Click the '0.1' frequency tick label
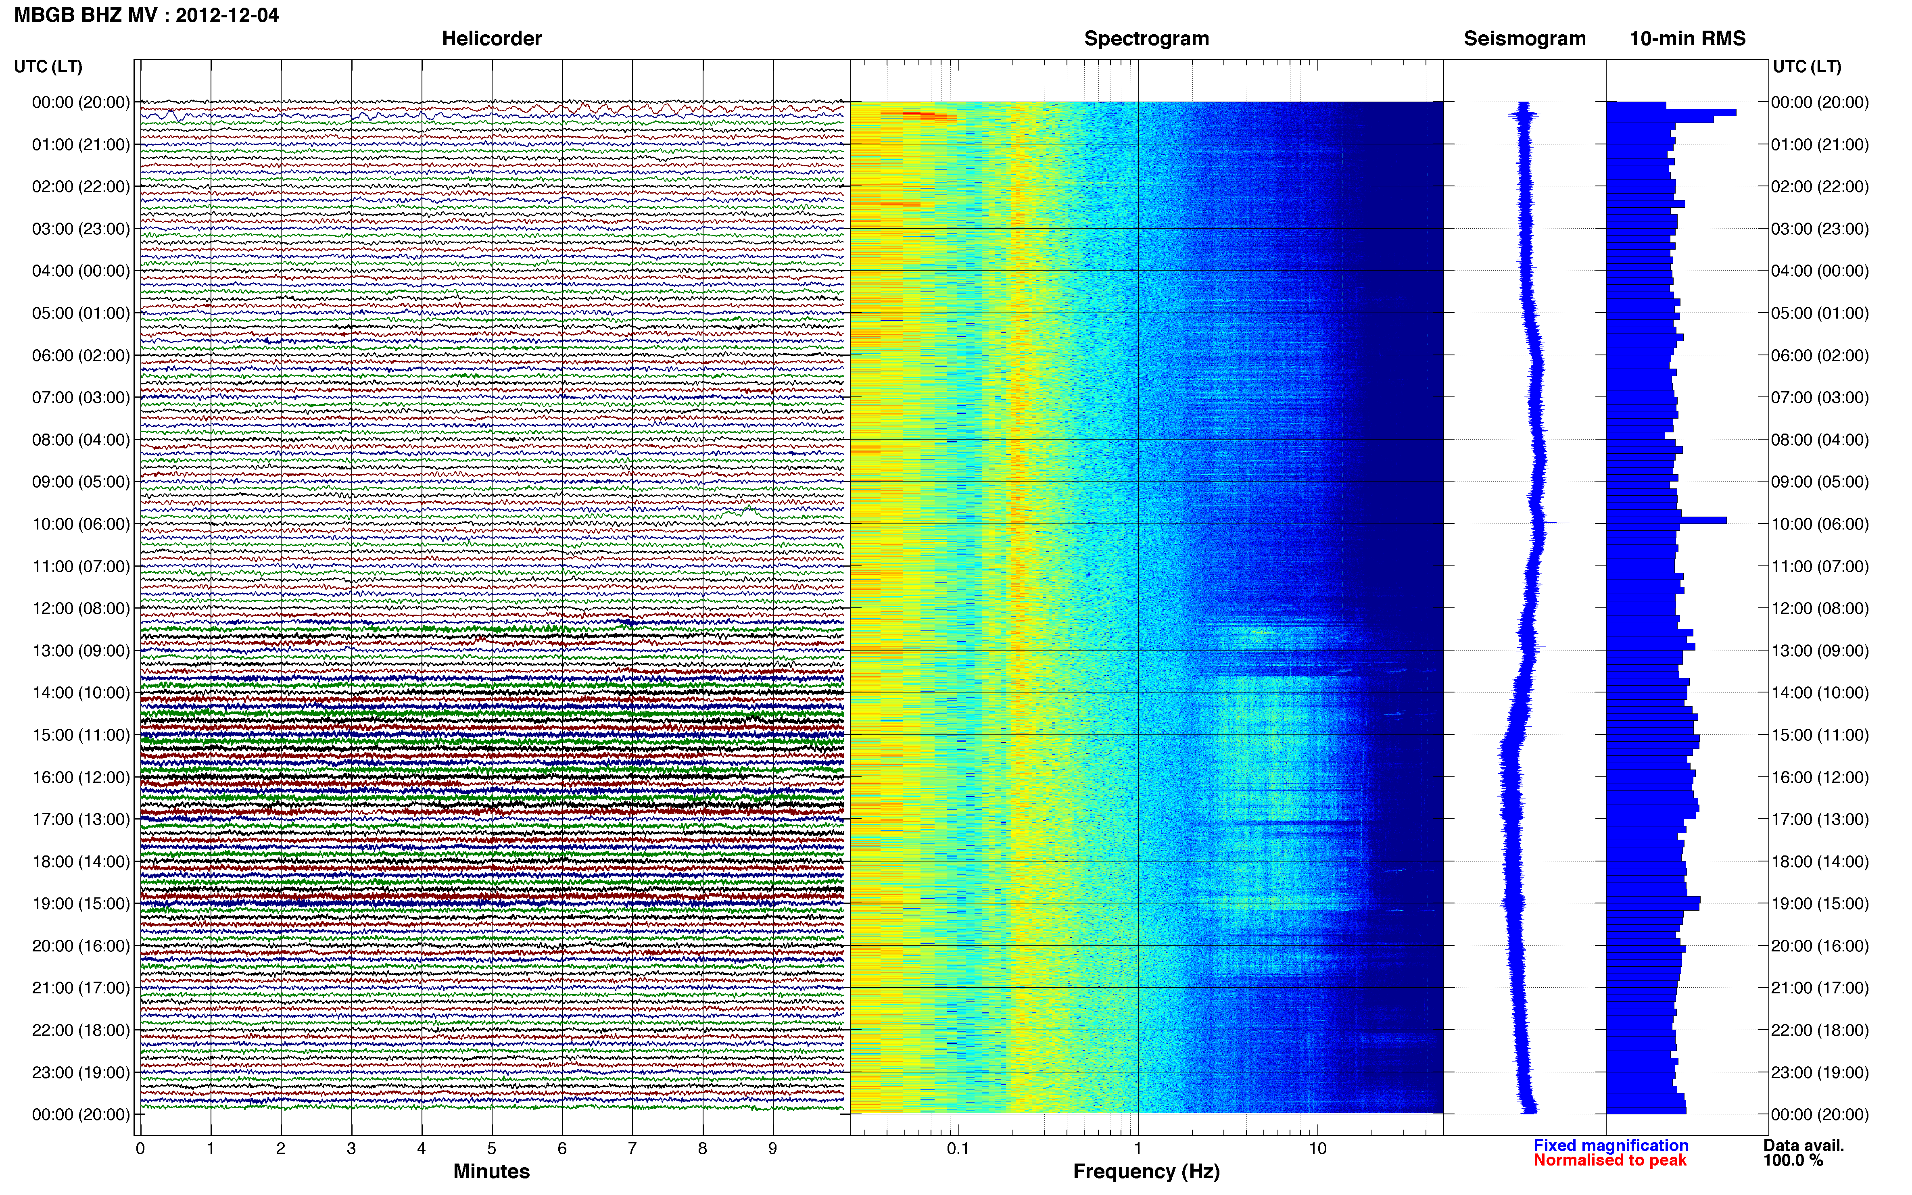 pos(958,1148)
